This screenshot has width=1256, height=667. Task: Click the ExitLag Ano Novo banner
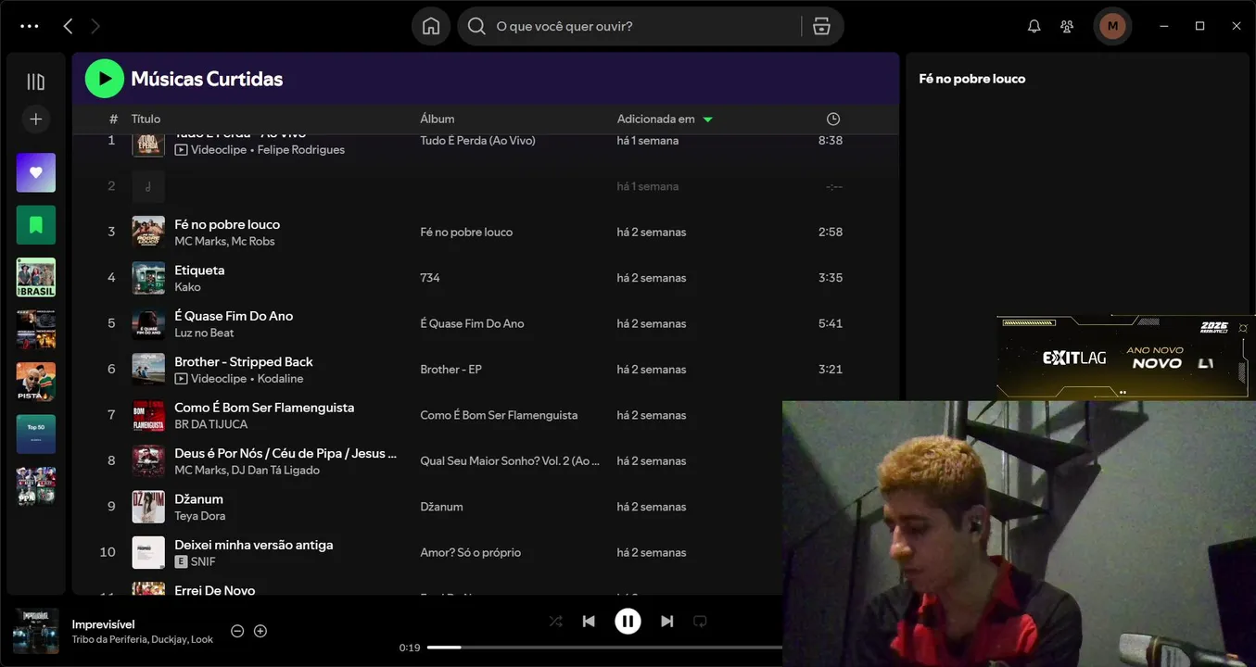(x=1125, y=358)
